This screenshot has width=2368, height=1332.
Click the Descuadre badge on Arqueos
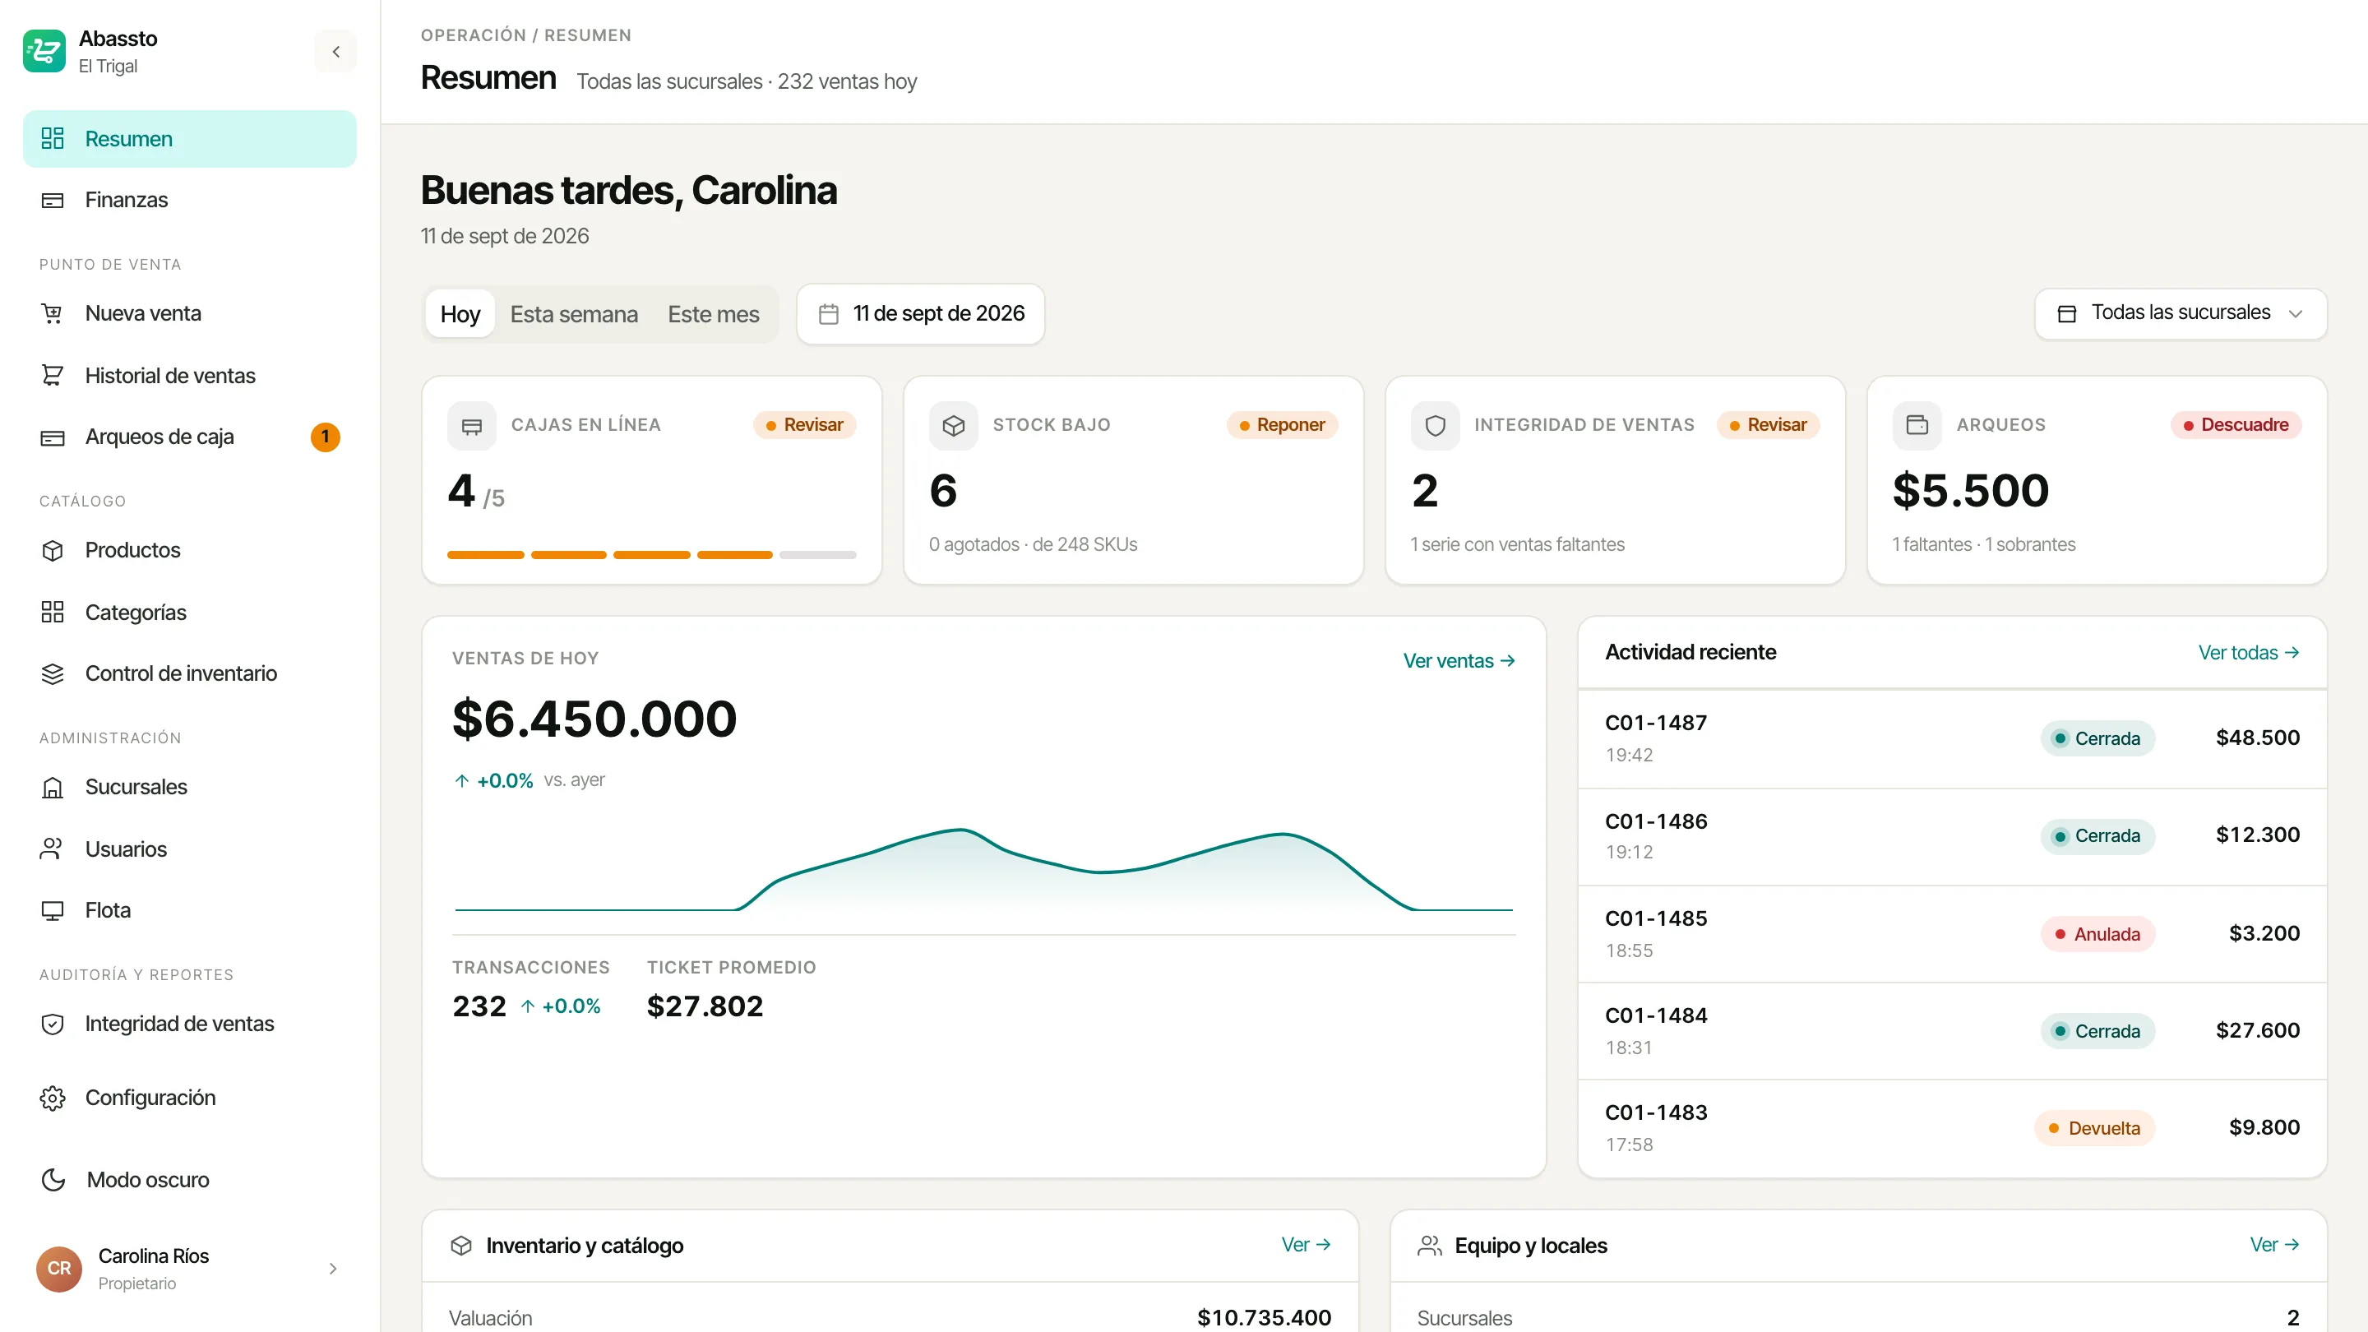pos(2236,425)
